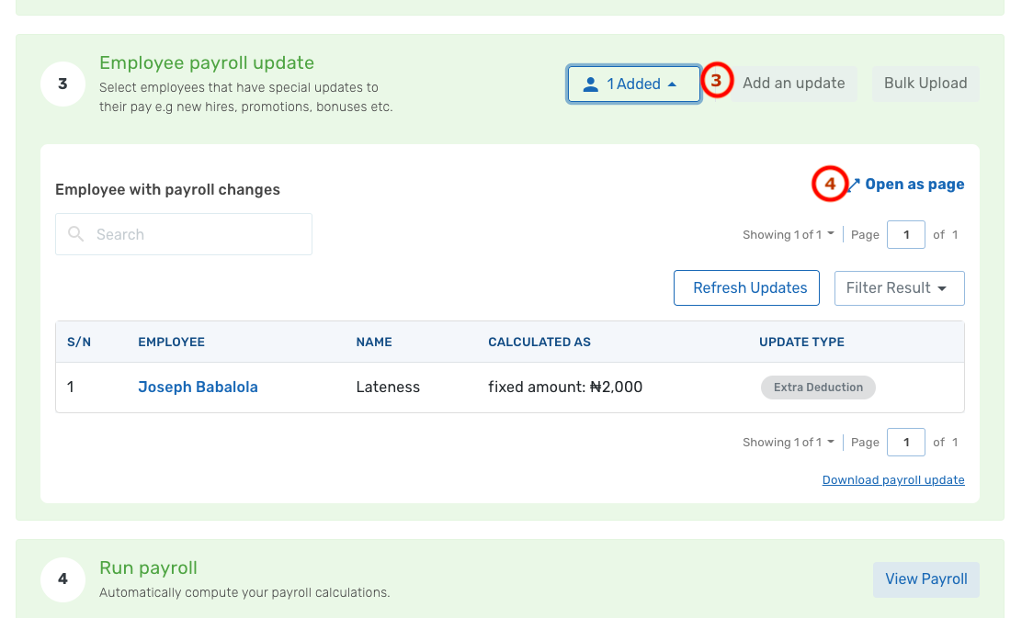Click the red circled 3 annotation marker
The image size is (1033, 618).
tap(717, 81)
